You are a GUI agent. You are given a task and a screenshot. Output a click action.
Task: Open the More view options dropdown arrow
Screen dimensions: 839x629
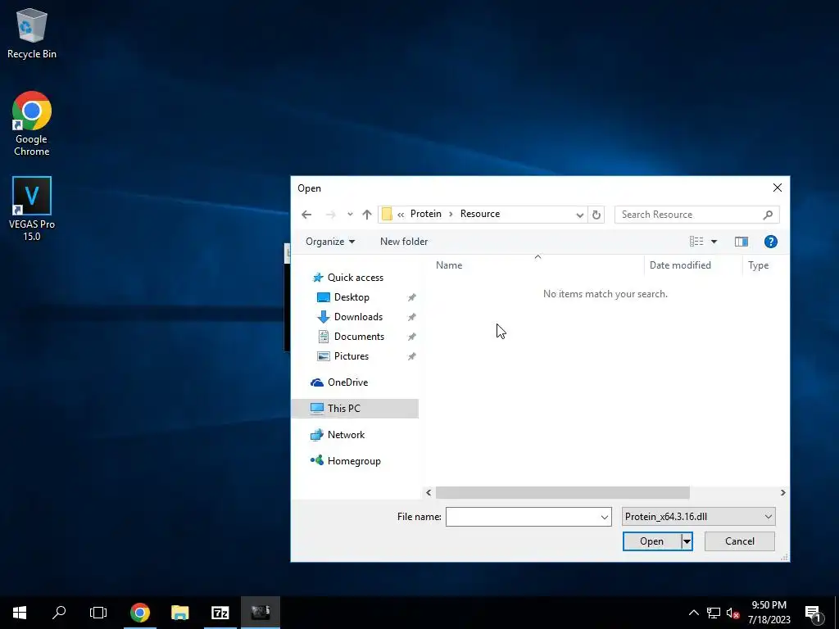pos(714,242)
